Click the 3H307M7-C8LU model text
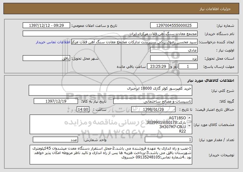243x172 pixels. 173,127
